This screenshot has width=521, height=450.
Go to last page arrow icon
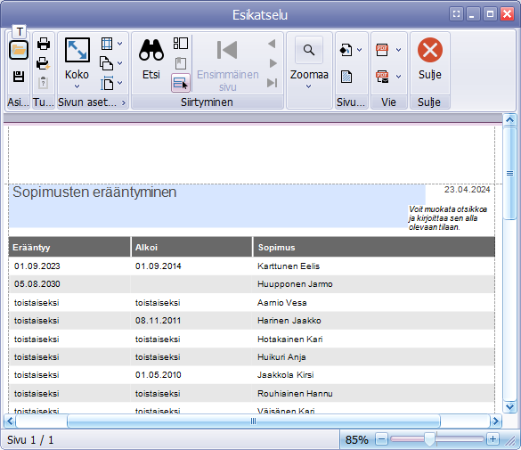click(273, 83)
